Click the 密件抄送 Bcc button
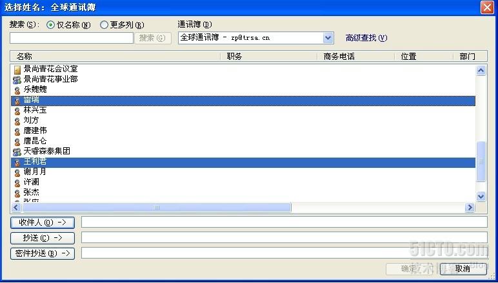Image resolution: width=498 pixels, height=283 pixels. (43, 253)
